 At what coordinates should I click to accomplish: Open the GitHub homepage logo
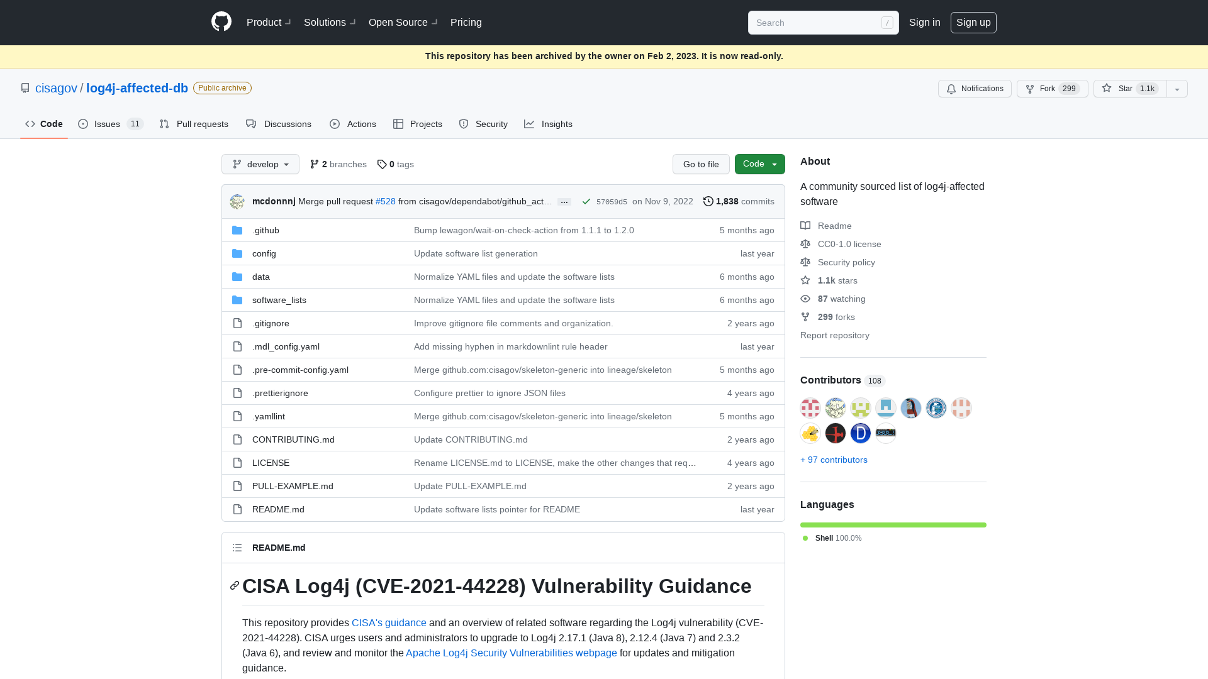tap(221, 22)
